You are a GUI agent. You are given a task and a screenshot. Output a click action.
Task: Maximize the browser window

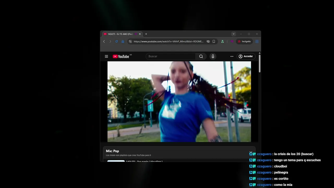click(249, 34)
